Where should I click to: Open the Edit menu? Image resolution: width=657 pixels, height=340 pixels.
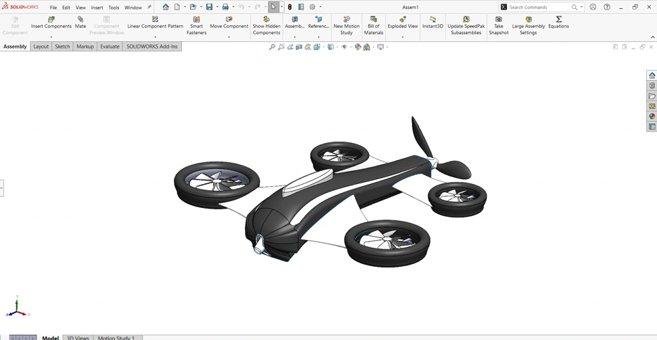tap(66, 8)
